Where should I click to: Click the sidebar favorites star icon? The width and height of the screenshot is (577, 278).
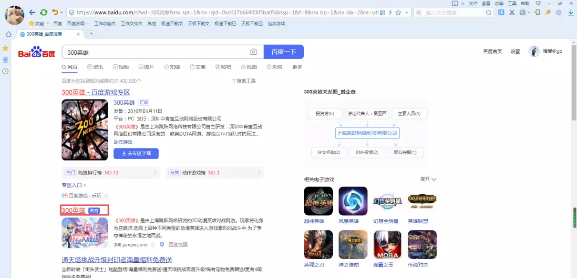5,48
